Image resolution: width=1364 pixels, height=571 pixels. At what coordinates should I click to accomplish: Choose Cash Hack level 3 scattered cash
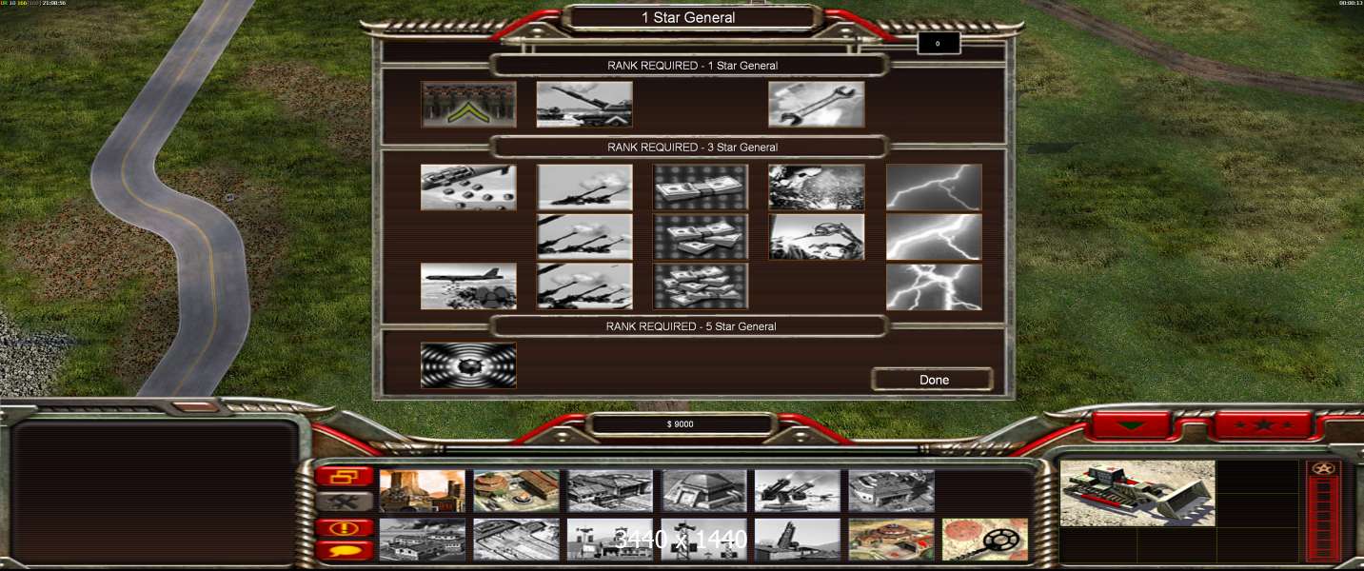point(701,286)
